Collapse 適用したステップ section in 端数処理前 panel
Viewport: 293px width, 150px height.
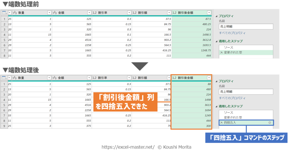216,41
